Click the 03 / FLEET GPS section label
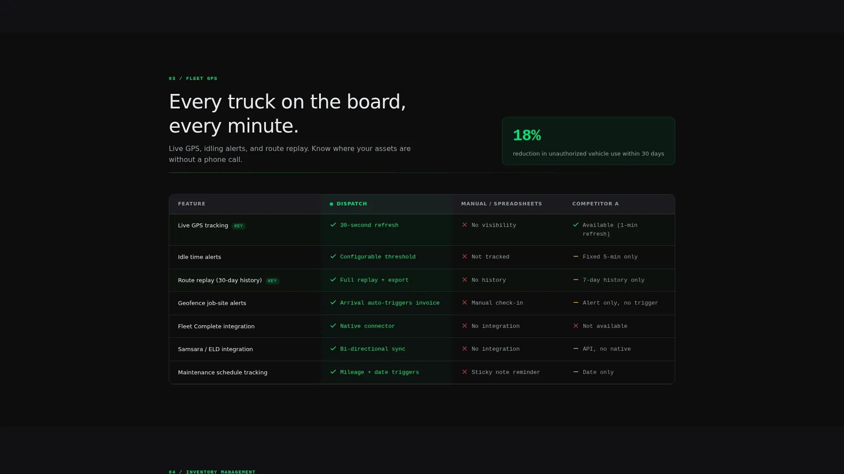The width and height of the screenshot is (844, 474). coord(193,79)
